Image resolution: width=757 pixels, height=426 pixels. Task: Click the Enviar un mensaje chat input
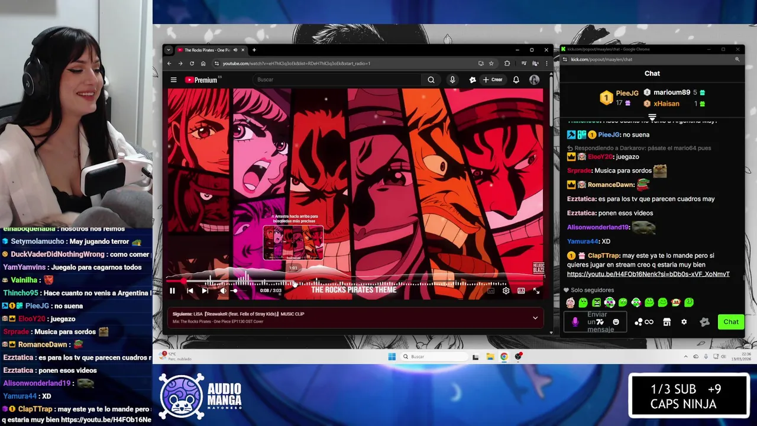point(595,322)
